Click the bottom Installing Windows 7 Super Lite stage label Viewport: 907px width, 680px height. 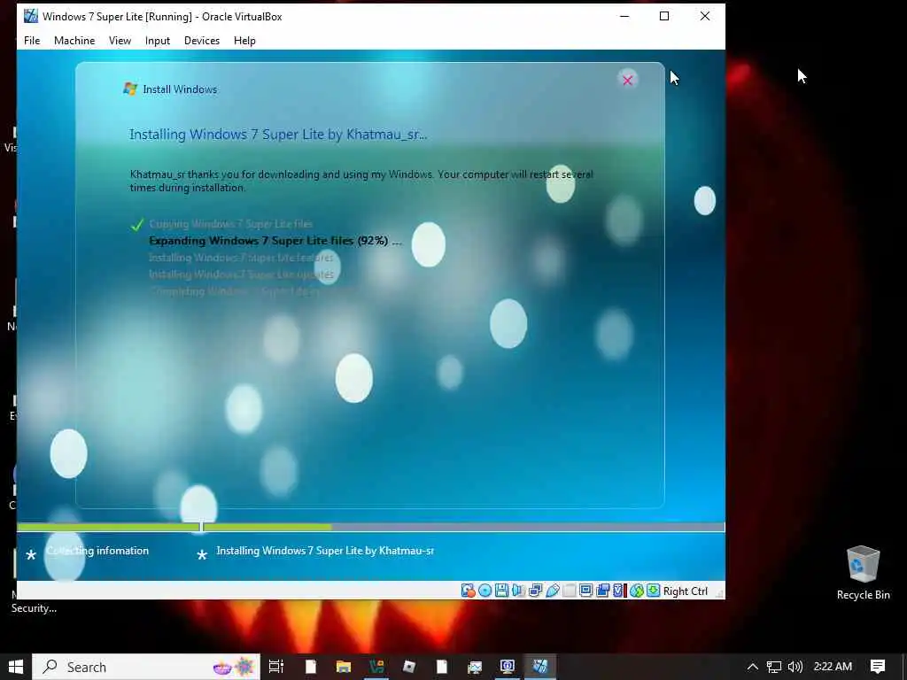pos(325,551)
